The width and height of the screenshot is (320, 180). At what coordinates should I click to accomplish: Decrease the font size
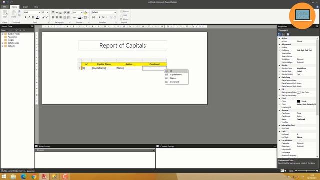47,18
